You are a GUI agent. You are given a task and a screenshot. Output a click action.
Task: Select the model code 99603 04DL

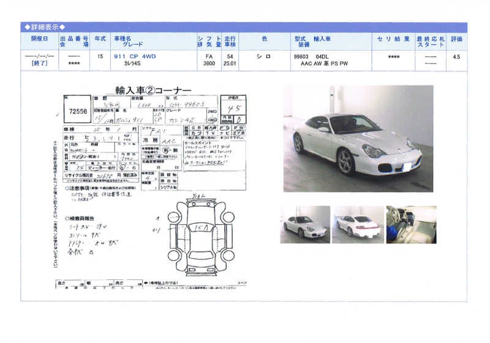pos(311,57)
